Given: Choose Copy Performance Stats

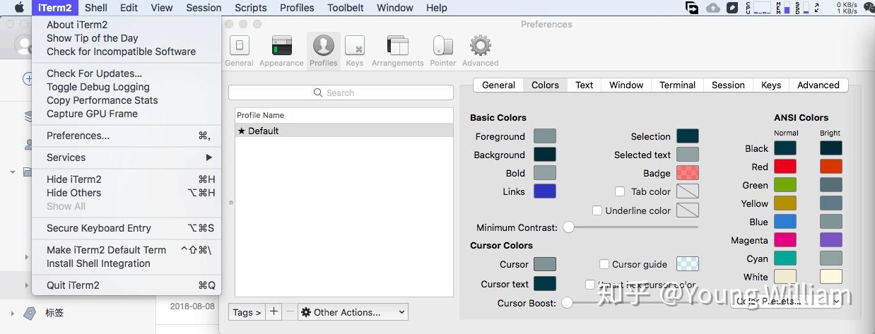Looking at the screenshot, I should pyautogui.click(x=127, y=100).
